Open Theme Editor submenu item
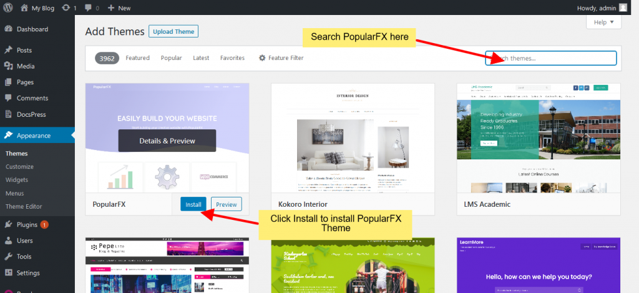This screenshot has height=293, width=639. point(24,207)
